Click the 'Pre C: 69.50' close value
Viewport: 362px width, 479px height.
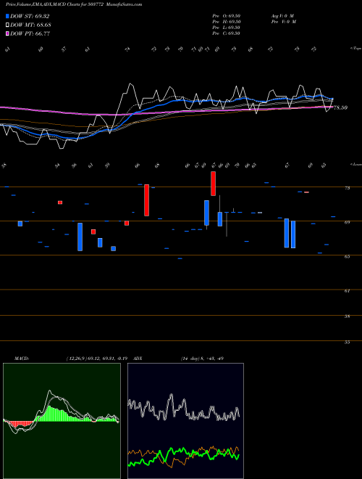click(227, 33)
